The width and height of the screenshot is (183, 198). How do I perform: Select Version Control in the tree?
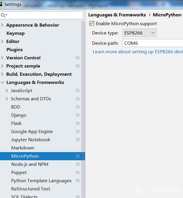tap(23, 58)
